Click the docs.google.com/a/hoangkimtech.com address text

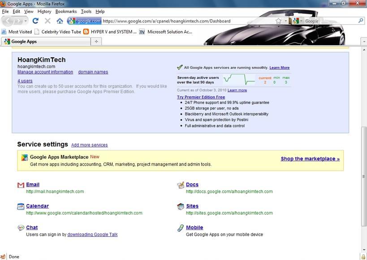pyautogui.click(x=229, y=192)
